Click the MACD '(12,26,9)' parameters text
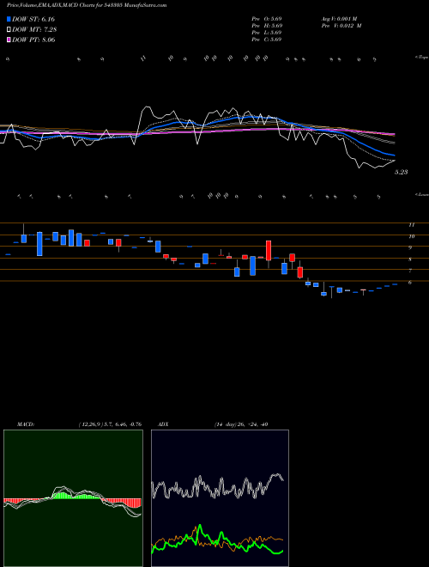 tap(110, 424)
